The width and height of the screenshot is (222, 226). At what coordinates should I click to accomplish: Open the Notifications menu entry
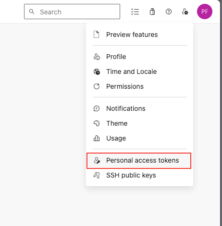point(140,108)
